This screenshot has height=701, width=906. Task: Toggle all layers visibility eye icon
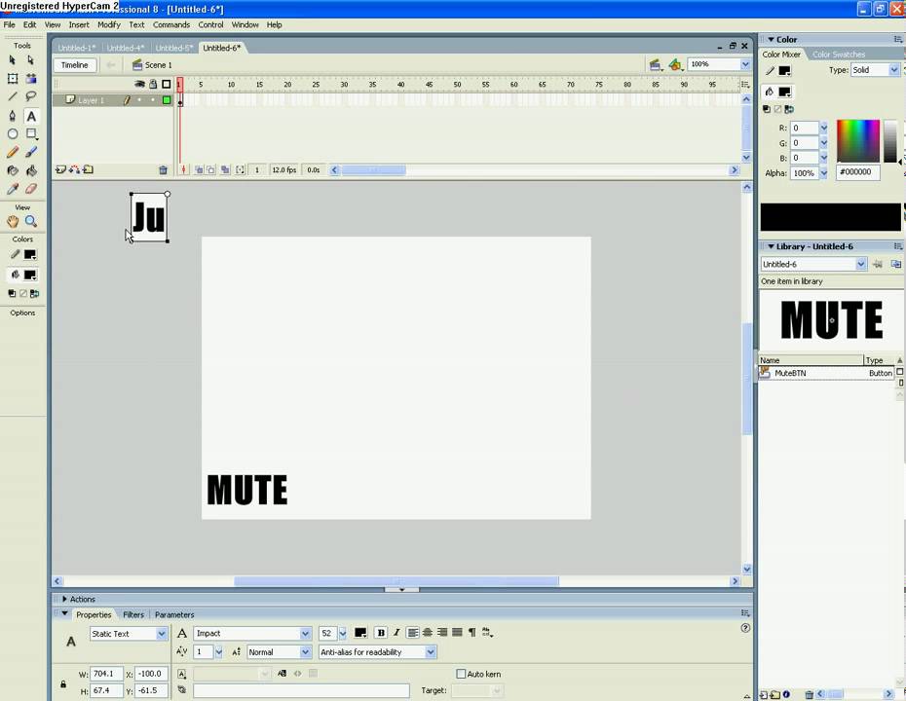click(x=139, y=85)
